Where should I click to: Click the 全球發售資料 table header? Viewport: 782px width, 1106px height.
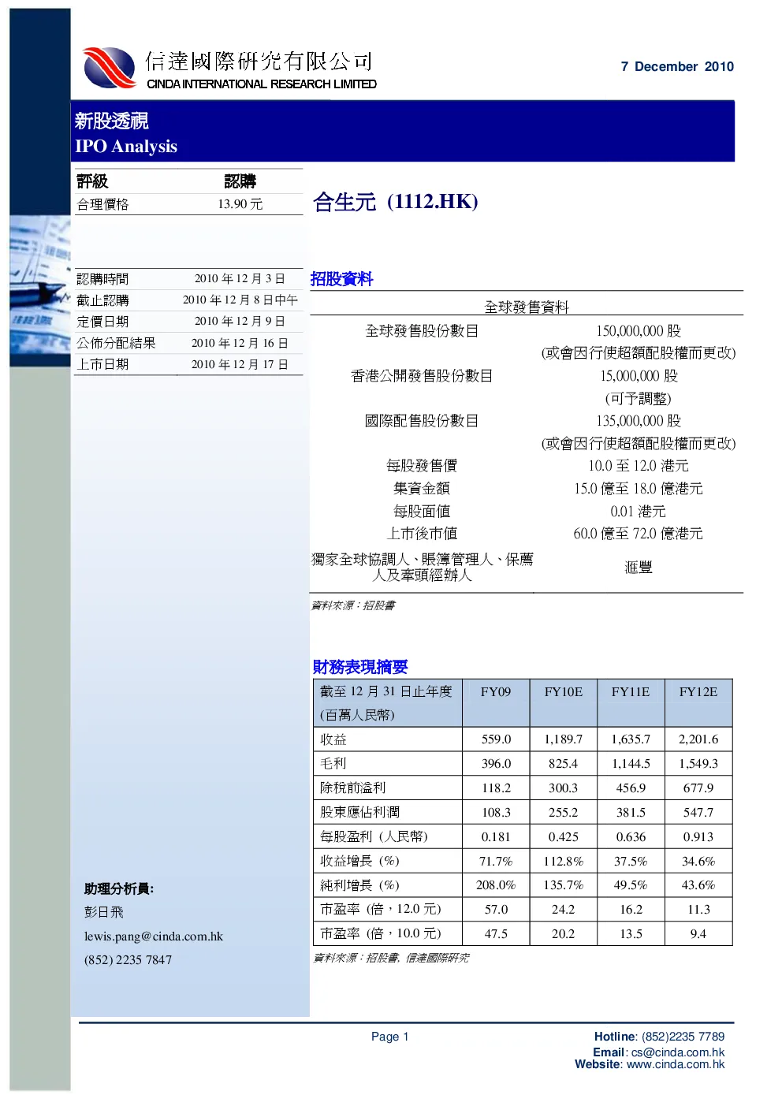(x=527, y=307)
